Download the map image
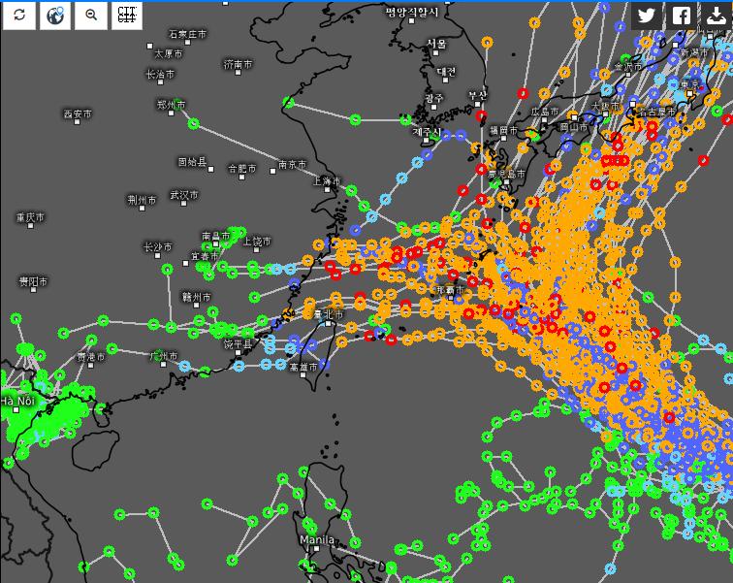The image size is (733, 583). pyautogui.click(x=717, y=16)
